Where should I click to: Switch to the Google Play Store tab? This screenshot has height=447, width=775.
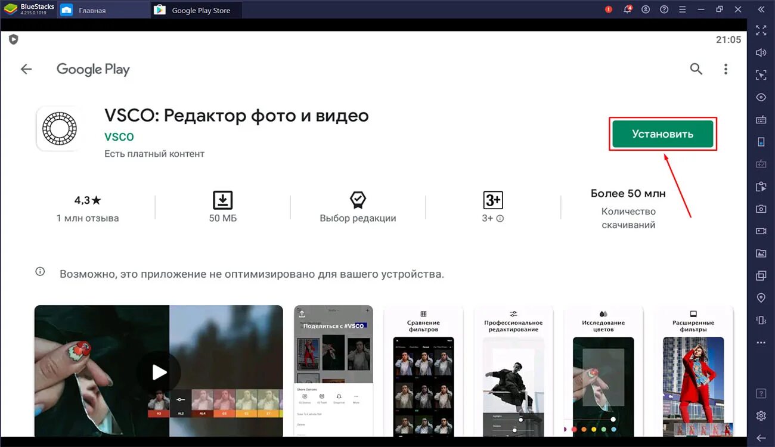click(x=196, y=10)
